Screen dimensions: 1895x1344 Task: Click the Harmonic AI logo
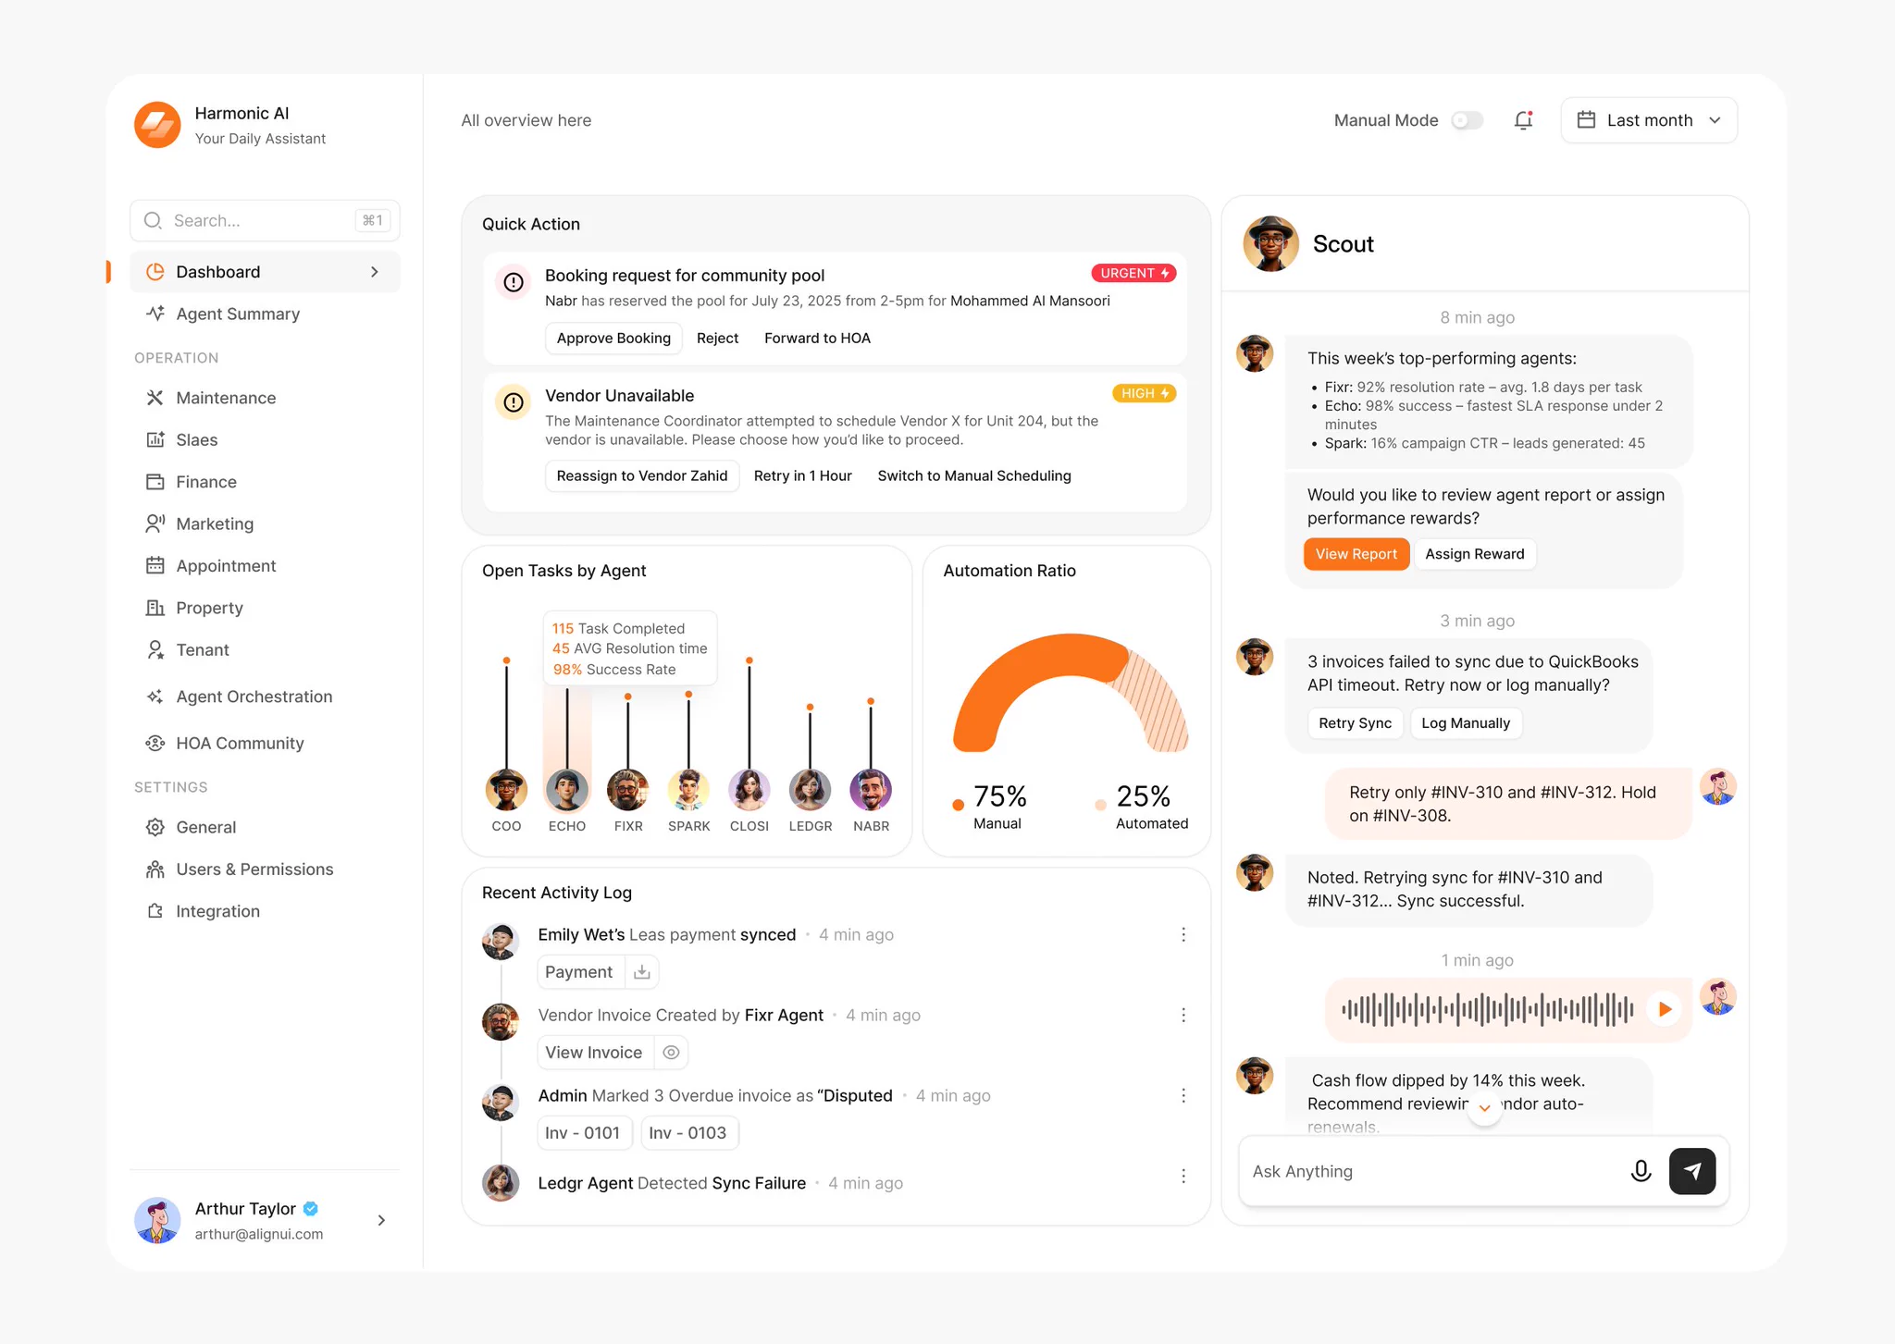click(157, 125)
